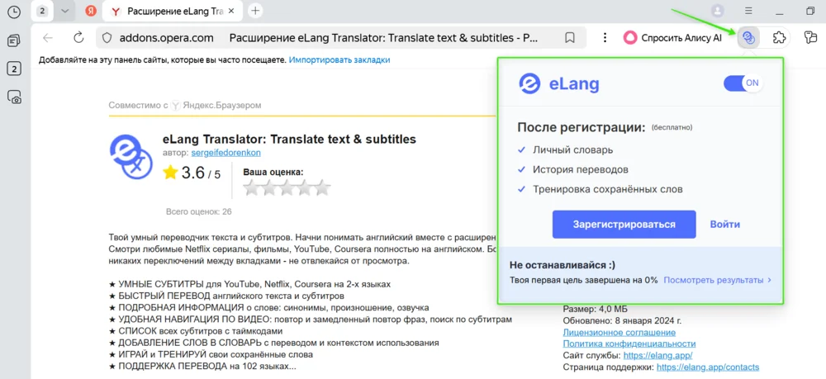Click the Import bookmarks link
The width and height of the screenshot is (826, 379).
[x=339, y=60]
